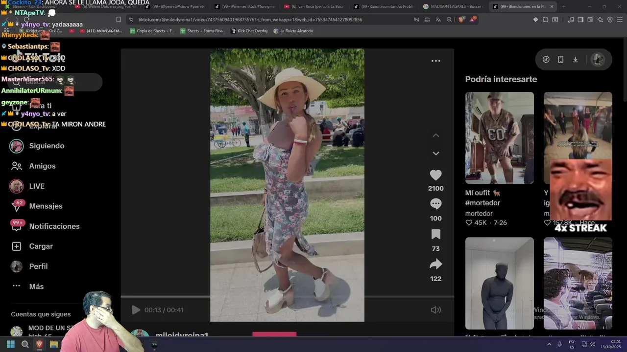Open the Brave VPN shield icon
The image size is (627, 352).
click(610, 20)
